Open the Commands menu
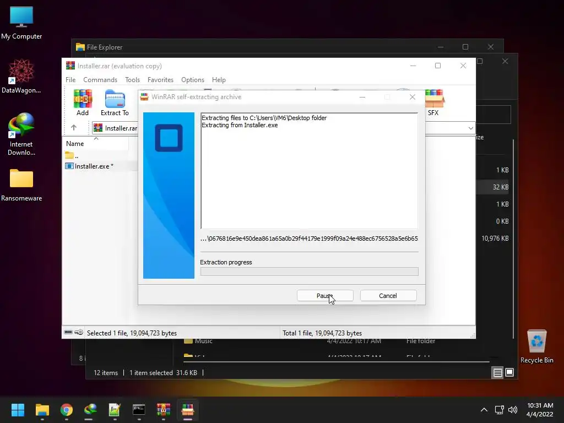The width and height of the screenshot is (564, 423). click(100, 79)
